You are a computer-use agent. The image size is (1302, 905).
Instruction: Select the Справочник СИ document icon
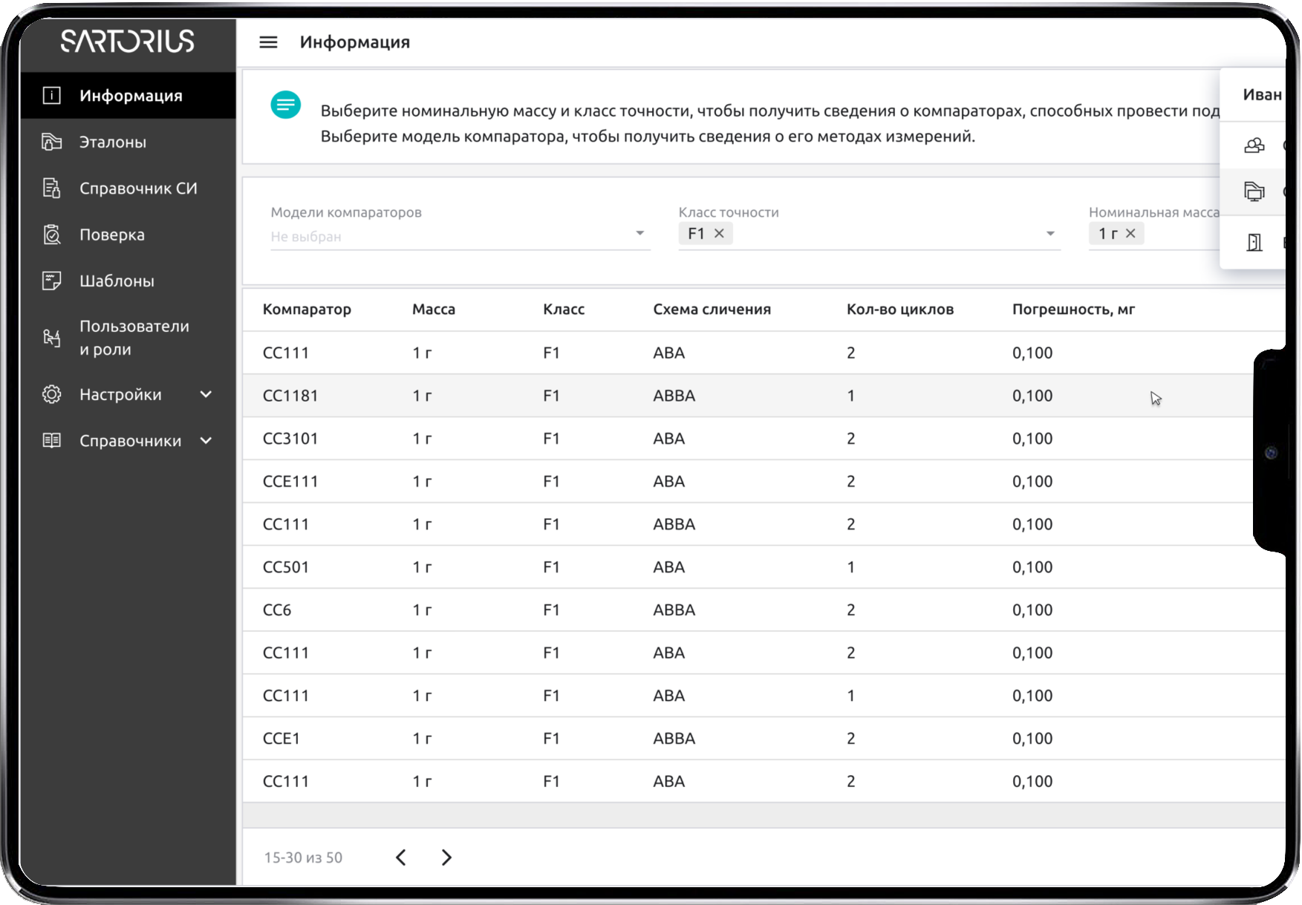[x=51, y=188]
